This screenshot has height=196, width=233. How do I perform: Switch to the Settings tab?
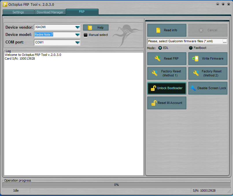point(18,12)
